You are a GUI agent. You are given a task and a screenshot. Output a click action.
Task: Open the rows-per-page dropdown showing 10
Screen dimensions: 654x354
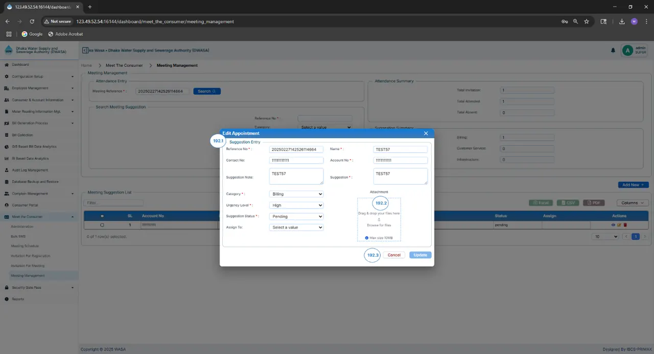(x=605, y=237)
